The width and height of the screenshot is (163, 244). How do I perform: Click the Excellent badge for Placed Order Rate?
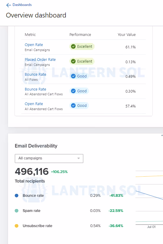(82, 61)
